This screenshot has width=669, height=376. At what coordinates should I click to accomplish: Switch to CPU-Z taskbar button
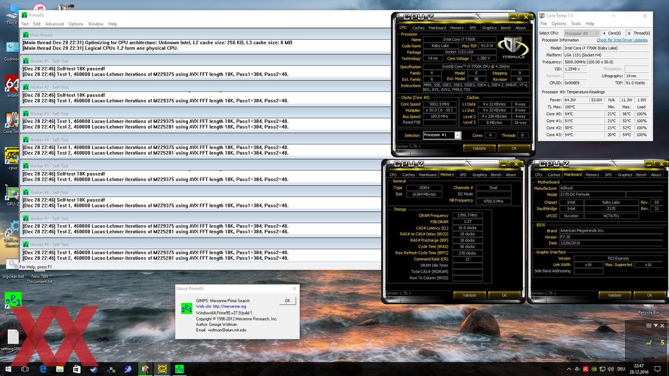click(x=162, y=369)
